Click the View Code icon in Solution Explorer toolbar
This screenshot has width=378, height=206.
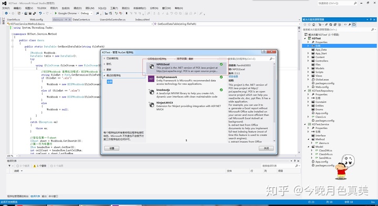(345, 25)
